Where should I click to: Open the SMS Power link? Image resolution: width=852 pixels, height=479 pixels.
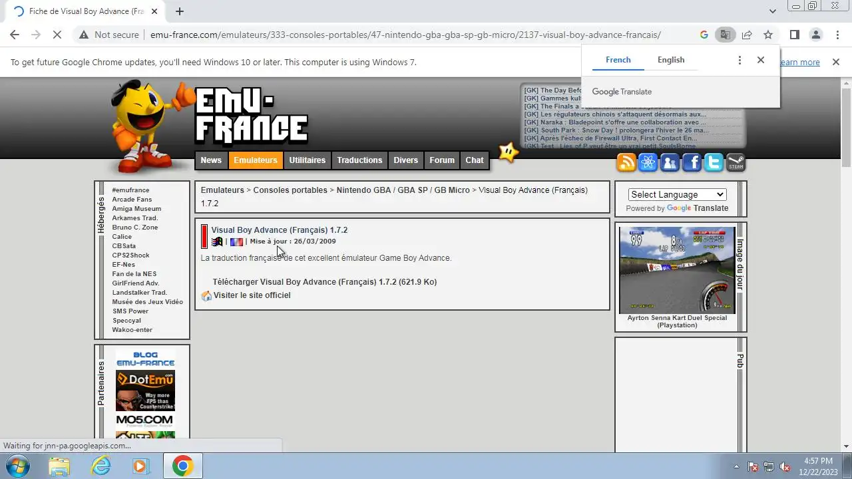130,311
